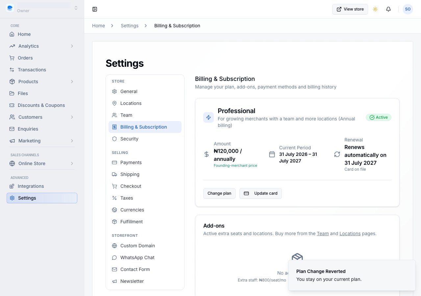421x296 pixels.
Task: Click the Orders cart icon
Action: [x=12, y=58]
